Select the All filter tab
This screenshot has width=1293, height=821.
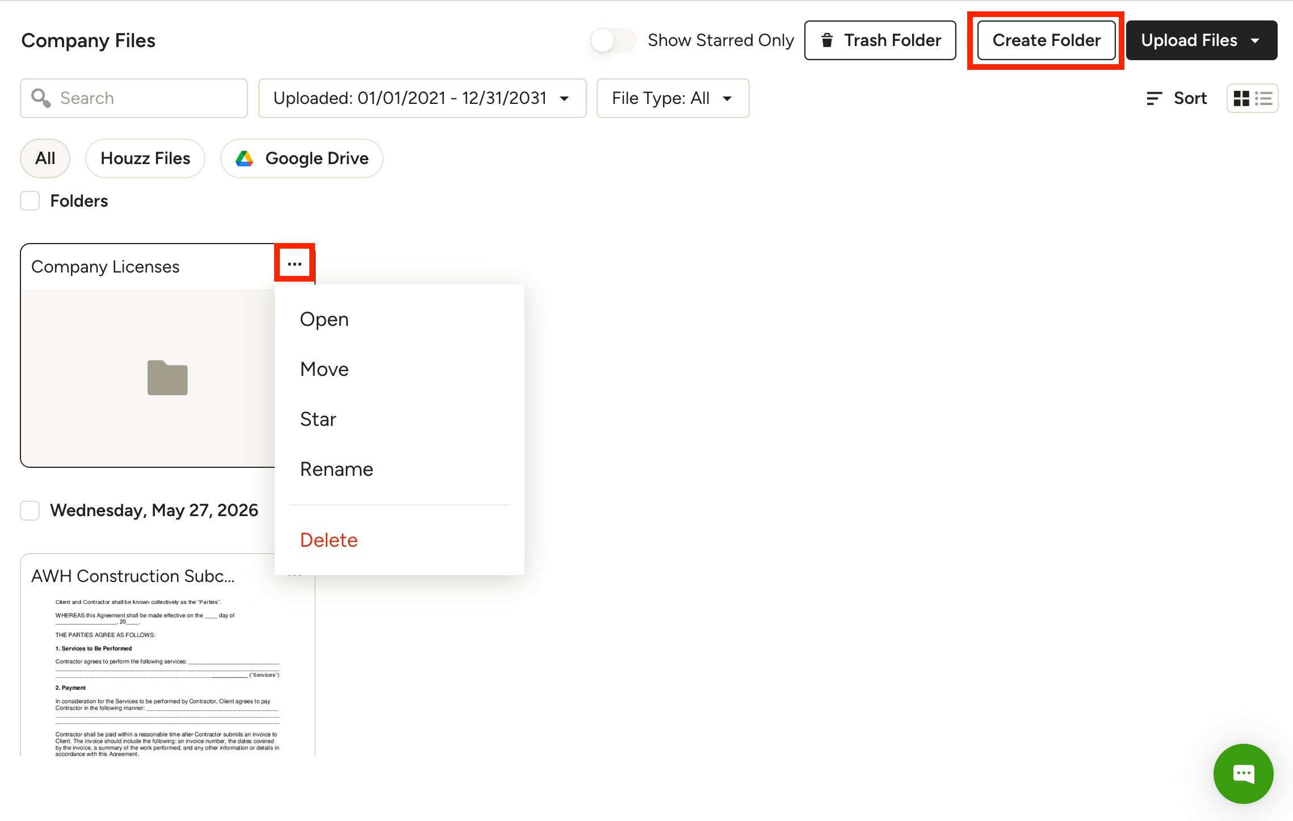[x=45, y=158]
